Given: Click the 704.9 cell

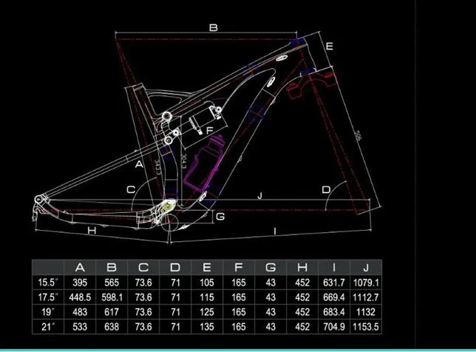Looking at the screenshot, I should click(x=334, y=327).
